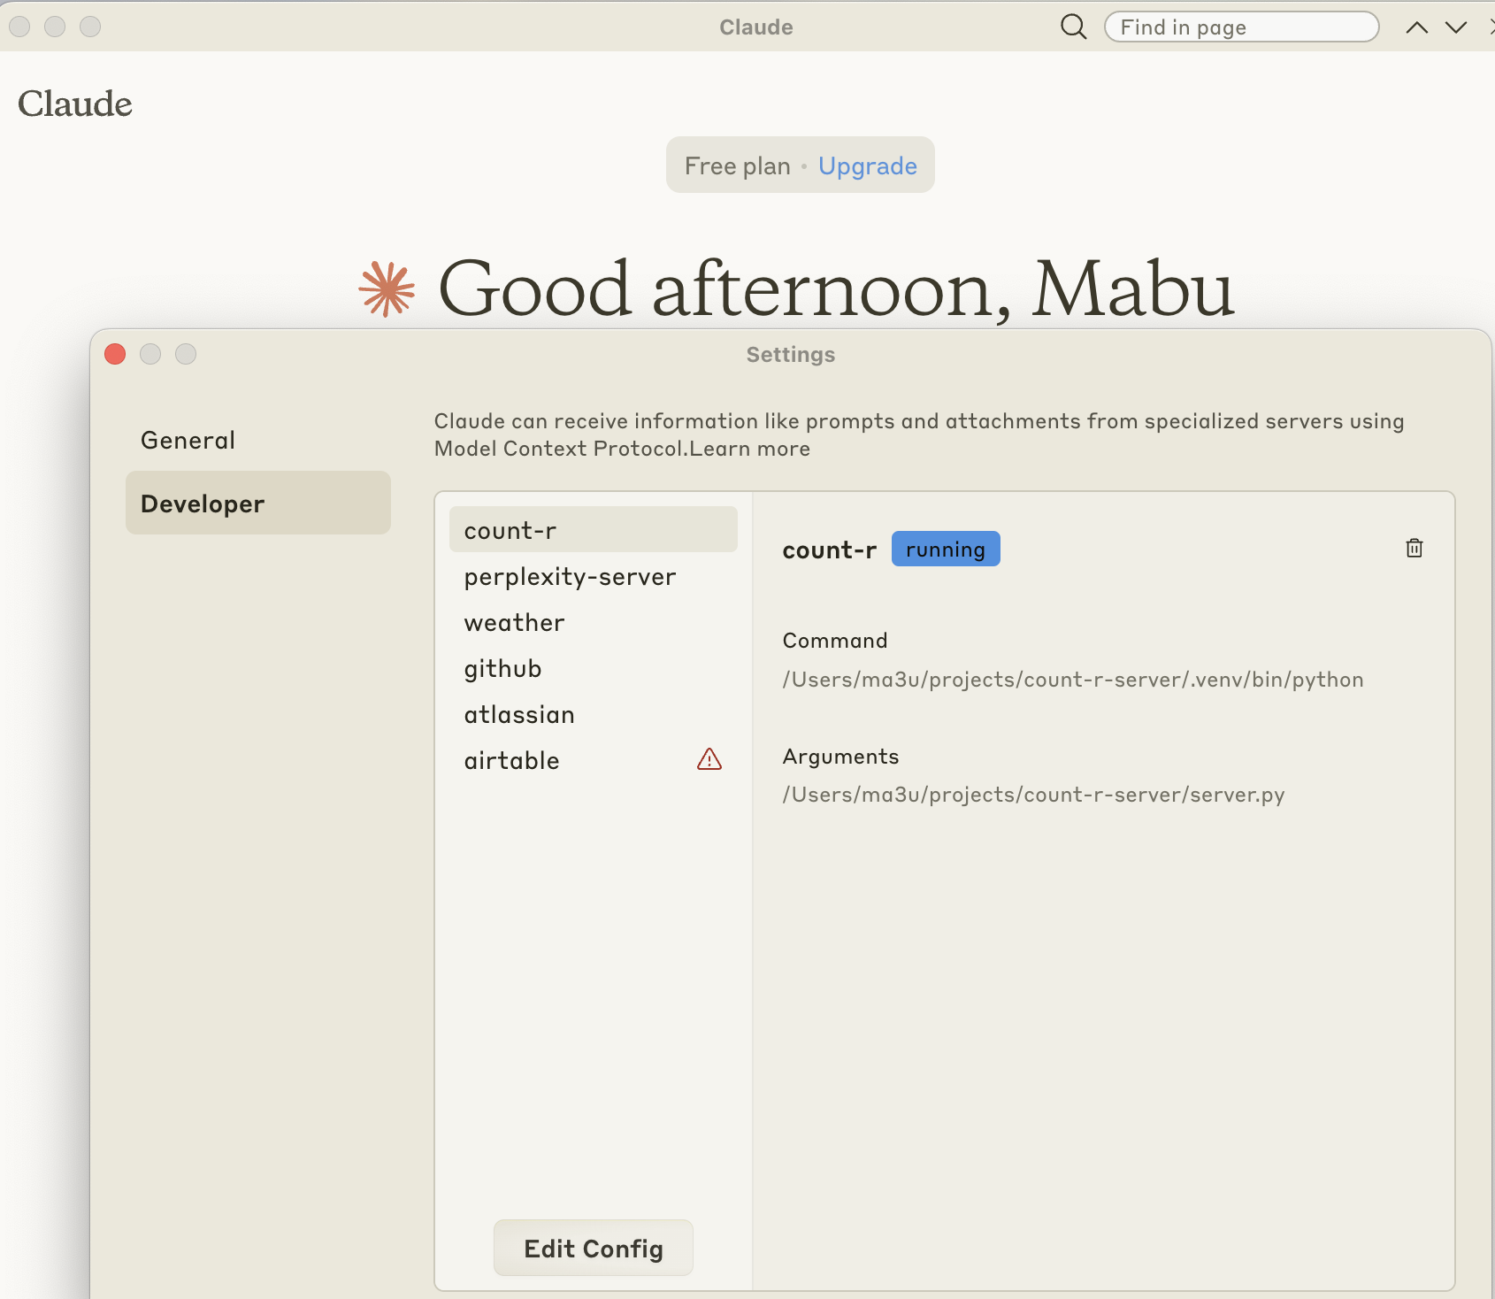Click the Edit Config button

[594, 1248]
